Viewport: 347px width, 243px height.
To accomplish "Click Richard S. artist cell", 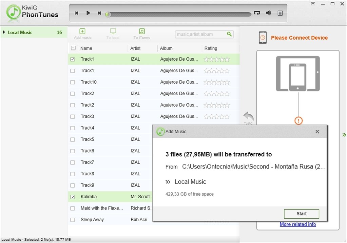I will coord(141,208).
